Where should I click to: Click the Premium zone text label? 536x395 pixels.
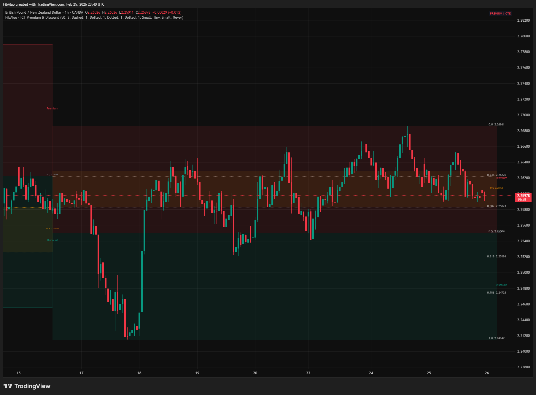coord(52,108)
